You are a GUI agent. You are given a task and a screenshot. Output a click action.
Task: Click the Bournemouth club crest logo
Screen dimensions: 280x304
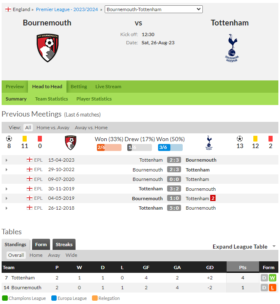point(48,48)
